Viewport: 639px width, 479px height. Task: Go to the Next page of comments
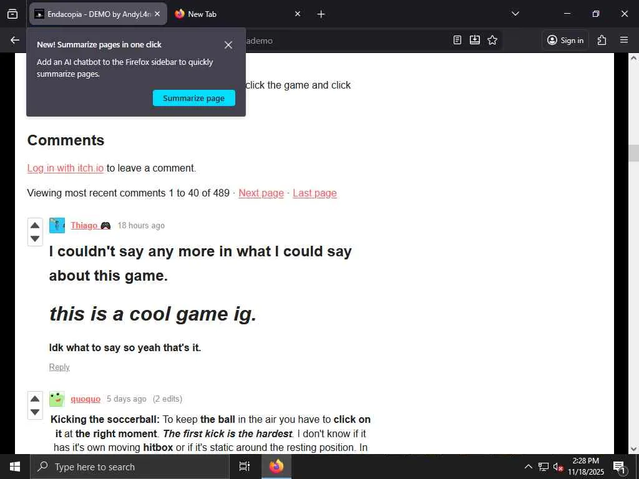(261, 193)
